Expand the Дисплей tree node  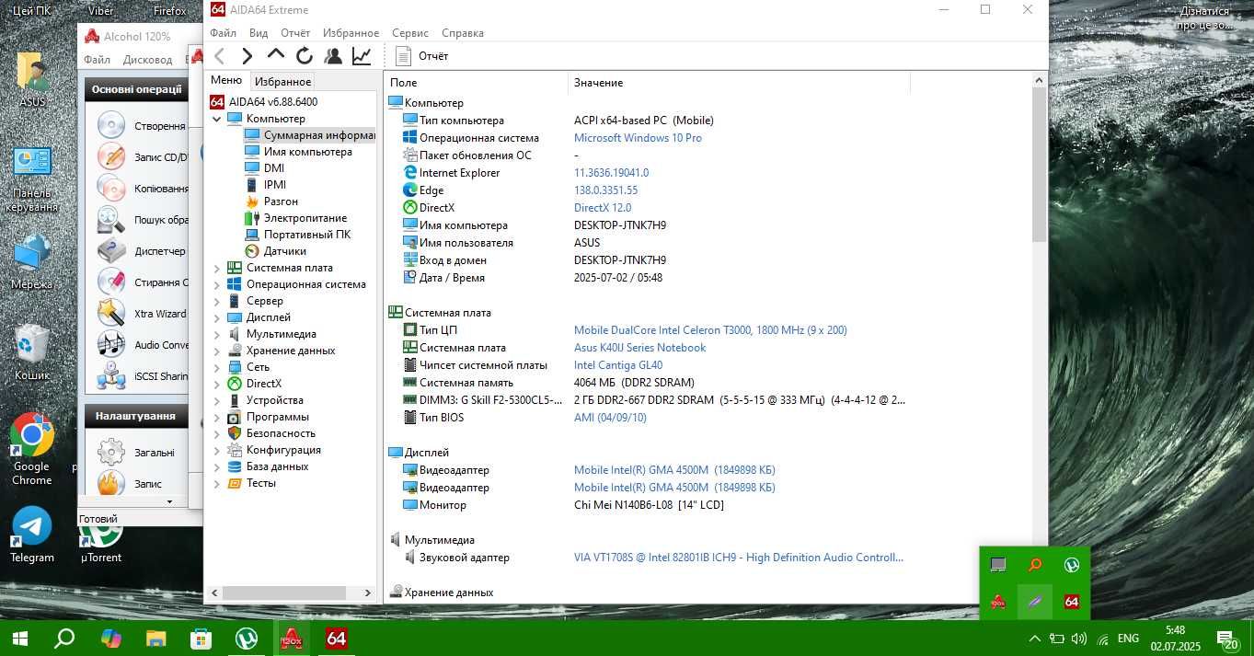217,317
